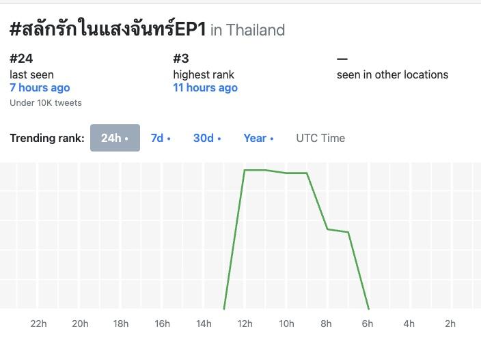Toggle the UTC Time setting

point(320,138)
